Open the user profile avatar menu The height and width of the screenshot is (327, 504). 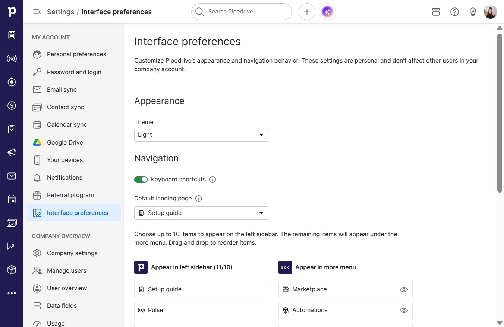pyautogui.click(x=491, y=12)
